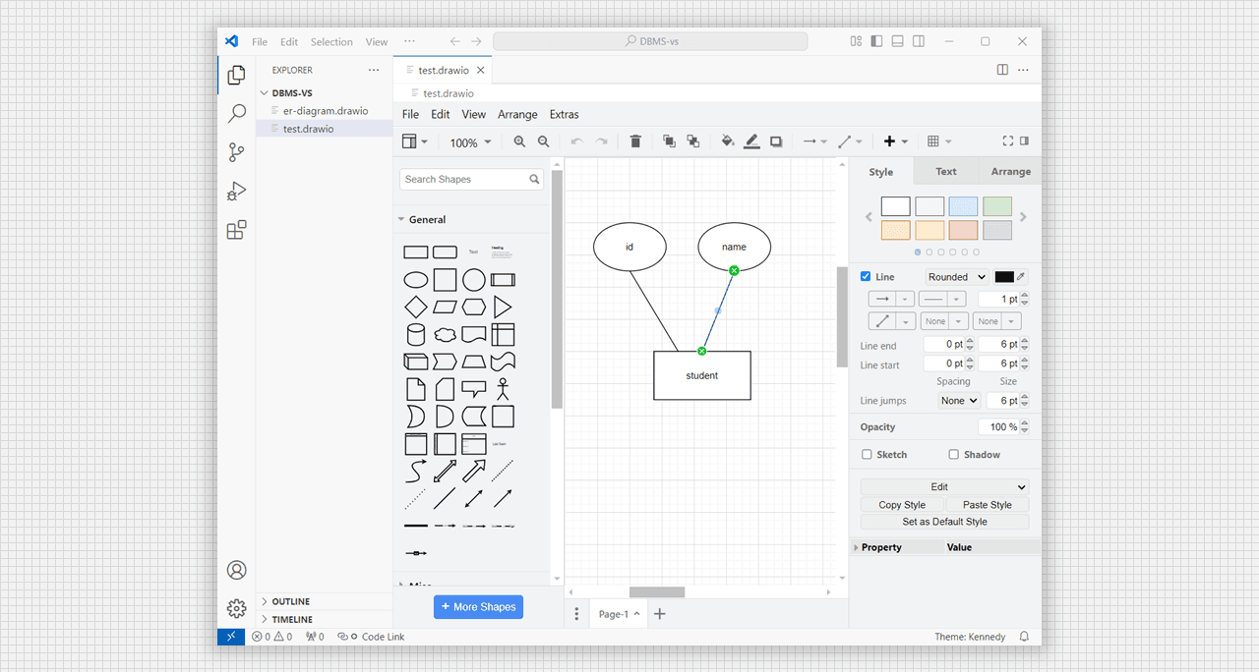Switch to the Arrange tab in format panel
This screenshot has width=1259, height=672.
(1010, 172)
